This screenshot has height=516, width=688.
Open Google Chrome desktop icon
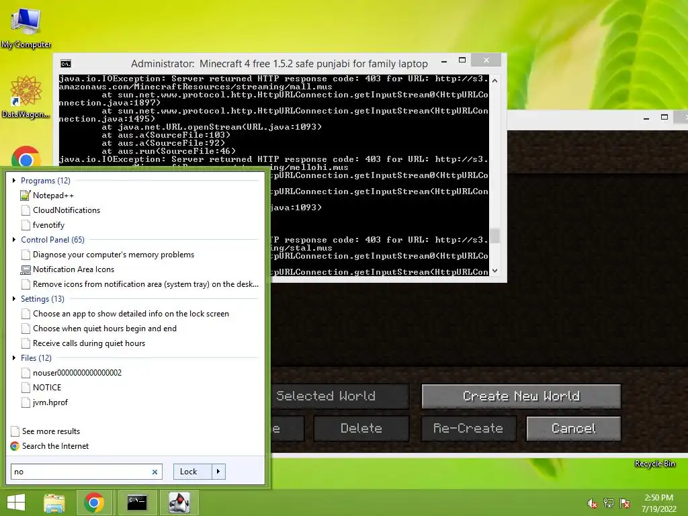pyautogui.click(x=26, y=157)
